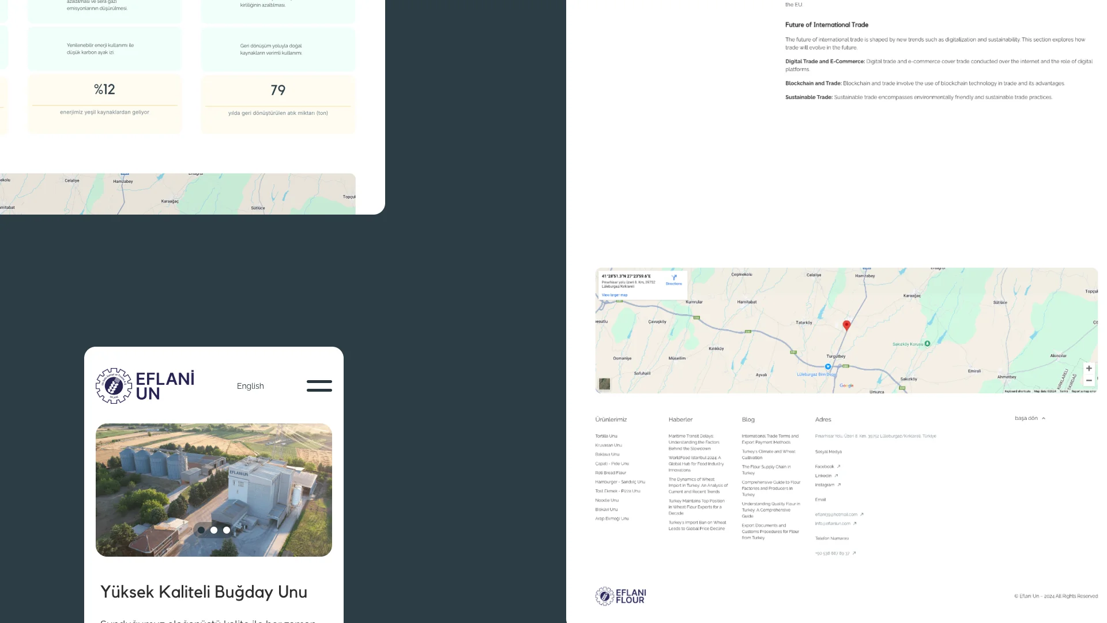1107x623 pixels.
Task: Select the first carousel dot
Action: tap(201, 530)
